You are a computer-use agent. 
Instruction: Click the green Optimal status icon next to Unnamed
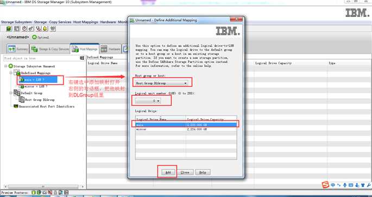(x=34, y=37)
